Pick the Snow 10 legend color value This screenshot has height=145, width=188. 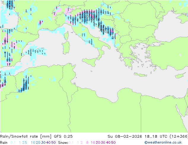click(x=93, y=143)
